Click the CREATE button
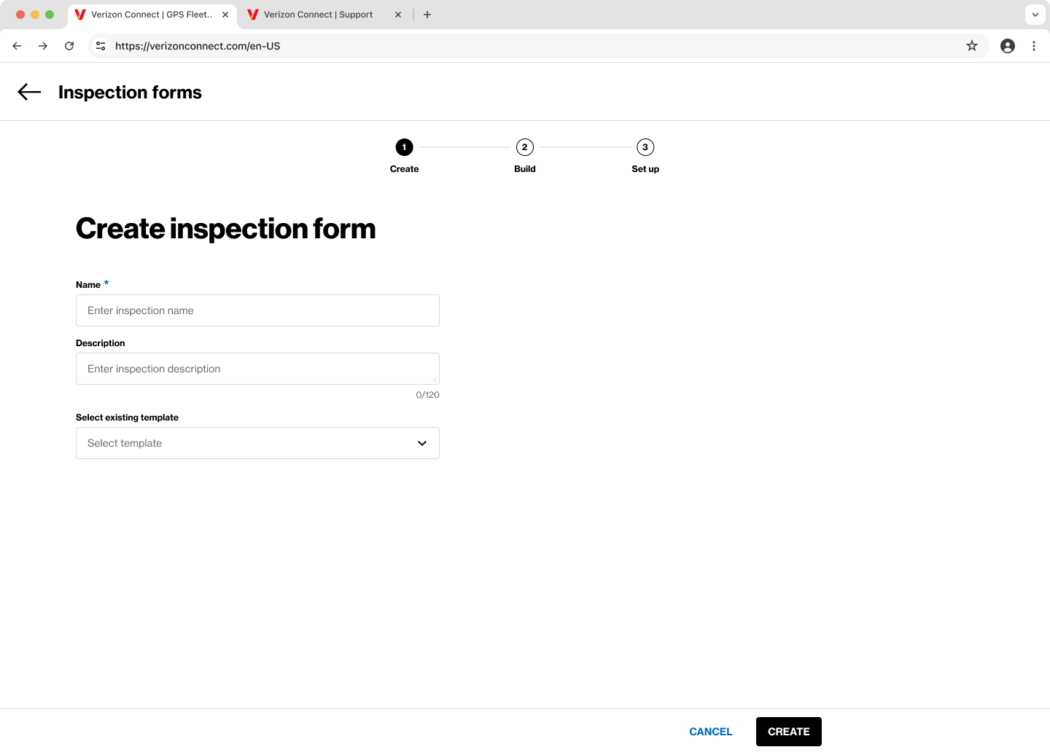This screenshot has width=1050, height=755. tap(788, 732)
